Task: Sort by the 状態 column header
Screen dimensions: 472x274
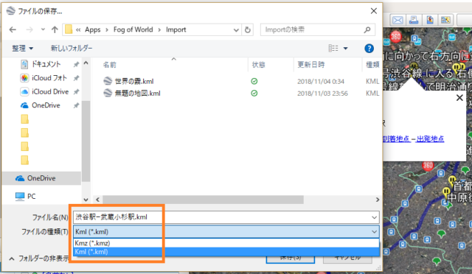Action: click(x=259, y=65)
